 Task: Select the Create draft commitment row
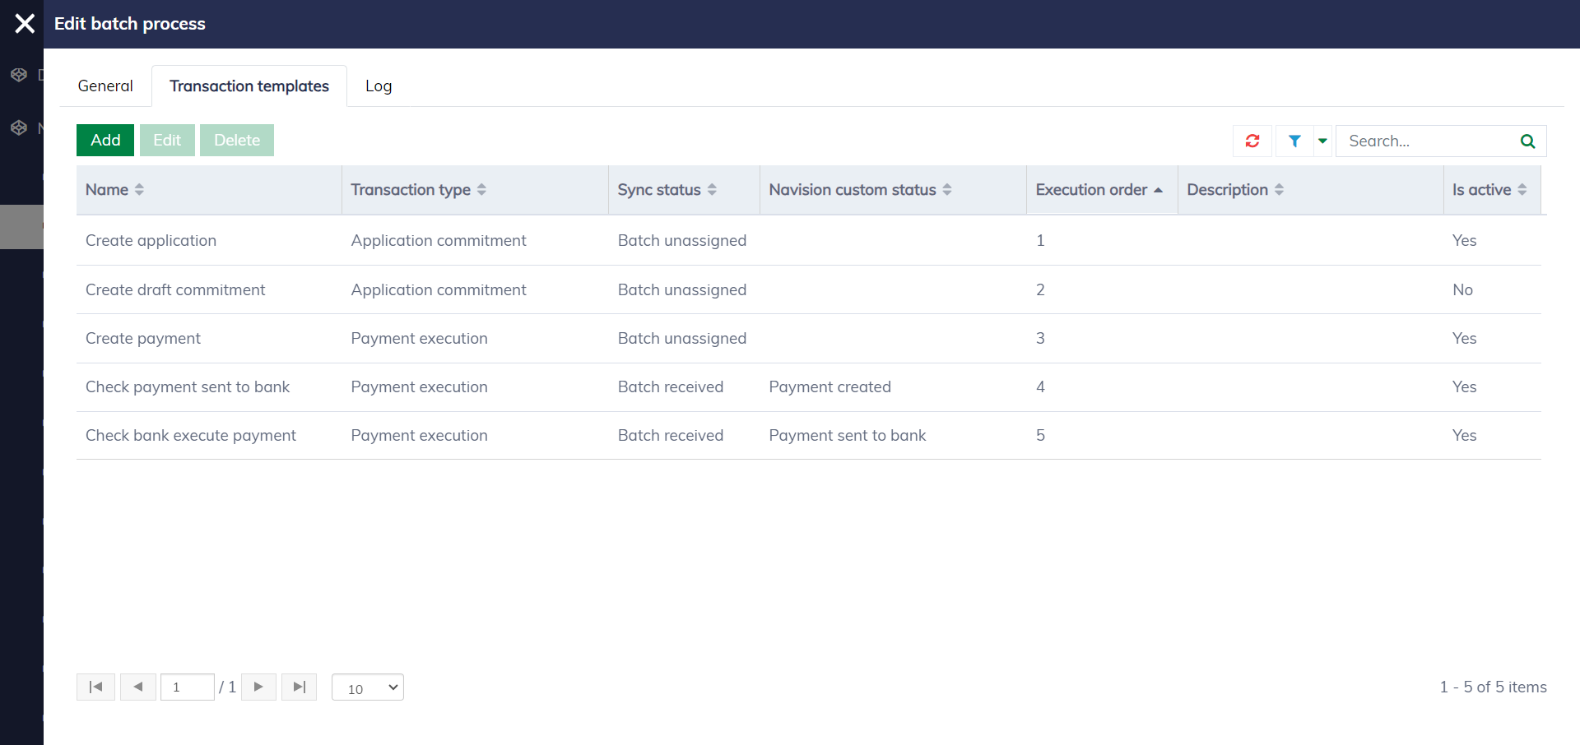[175, 289]
